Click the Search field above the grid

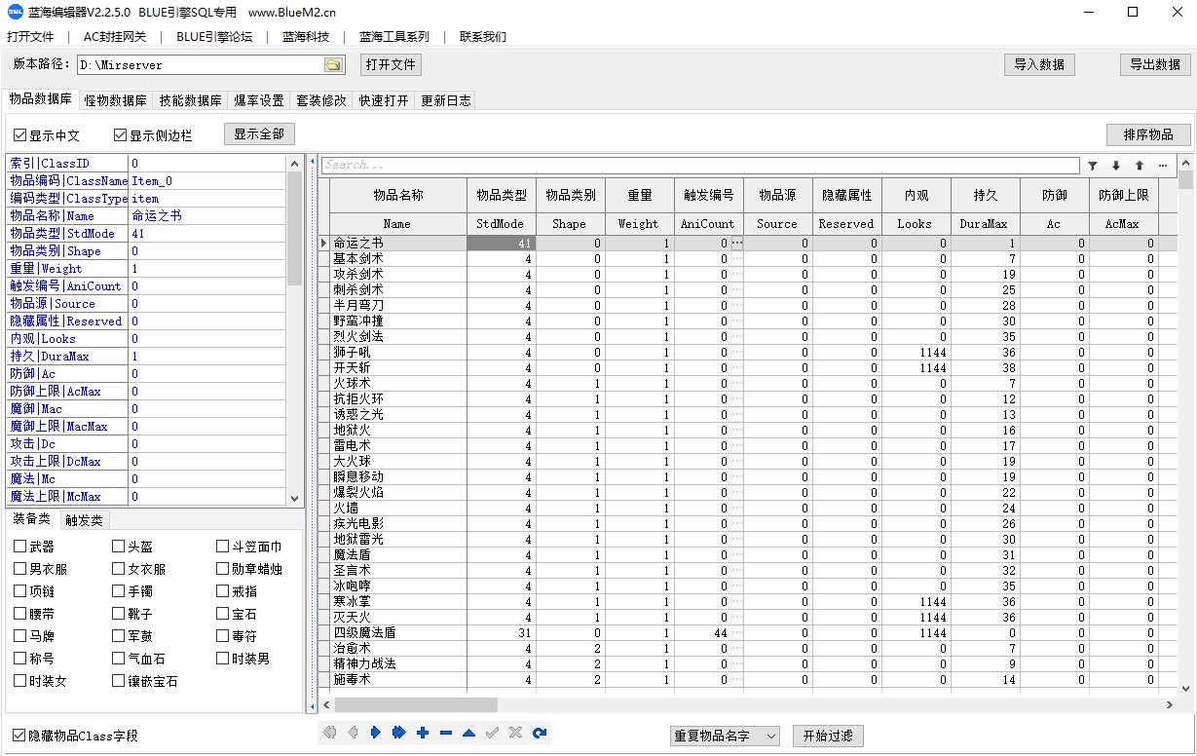700,166
